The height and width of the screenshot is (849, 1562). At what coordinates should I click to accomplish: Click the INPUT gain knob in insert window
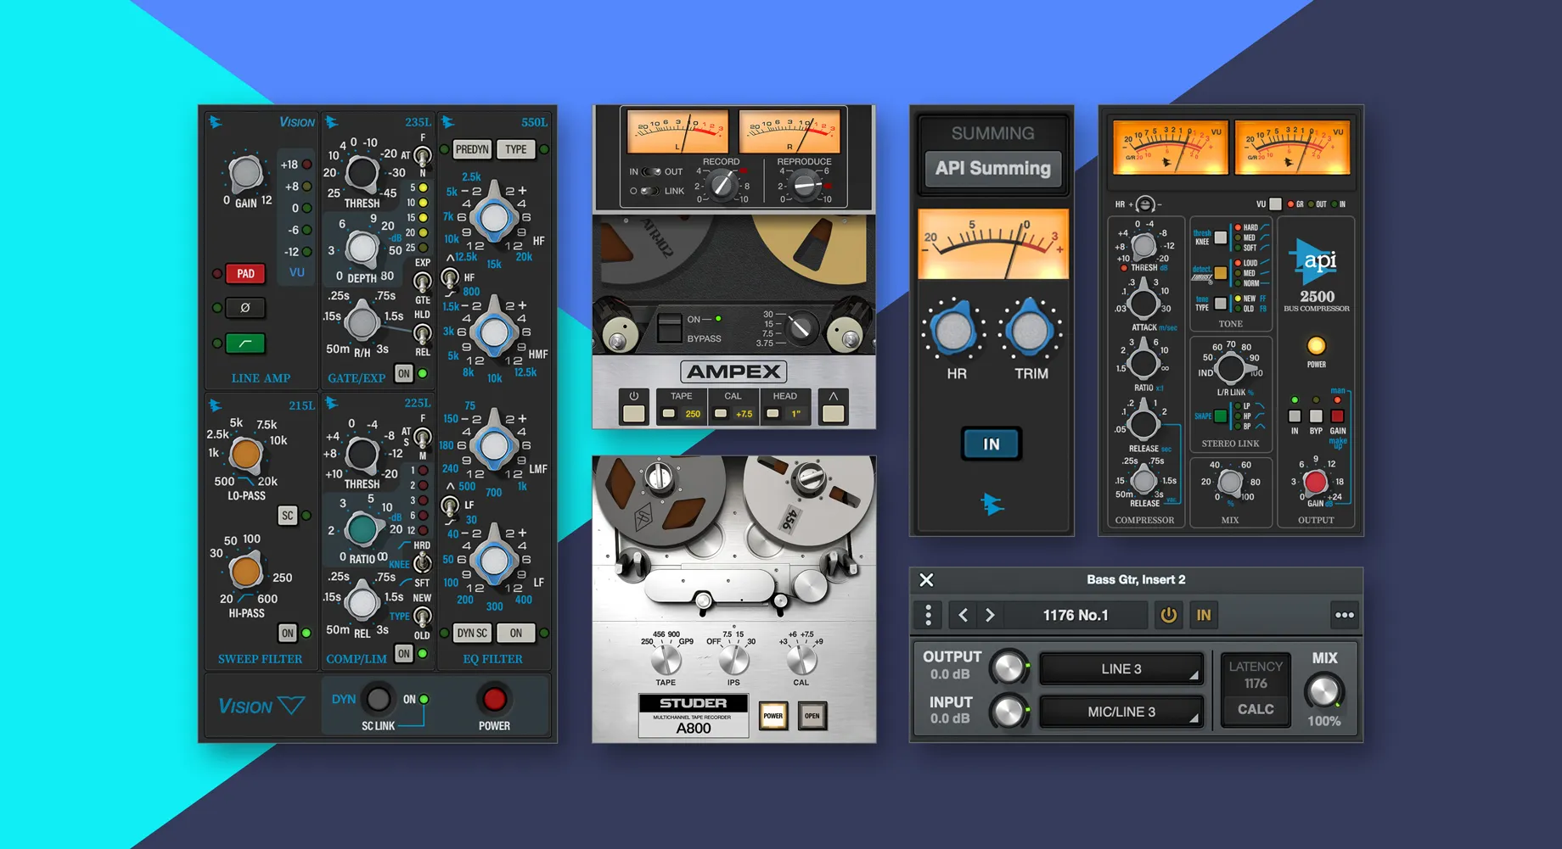[x=1009, y=712]
